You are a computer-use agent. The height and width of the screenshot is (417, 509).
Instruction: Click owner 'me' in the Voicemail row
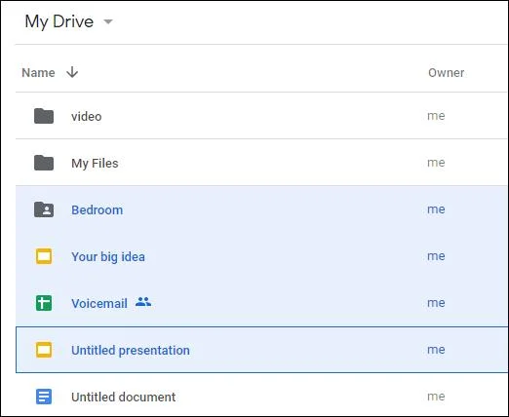pos(436,303)
